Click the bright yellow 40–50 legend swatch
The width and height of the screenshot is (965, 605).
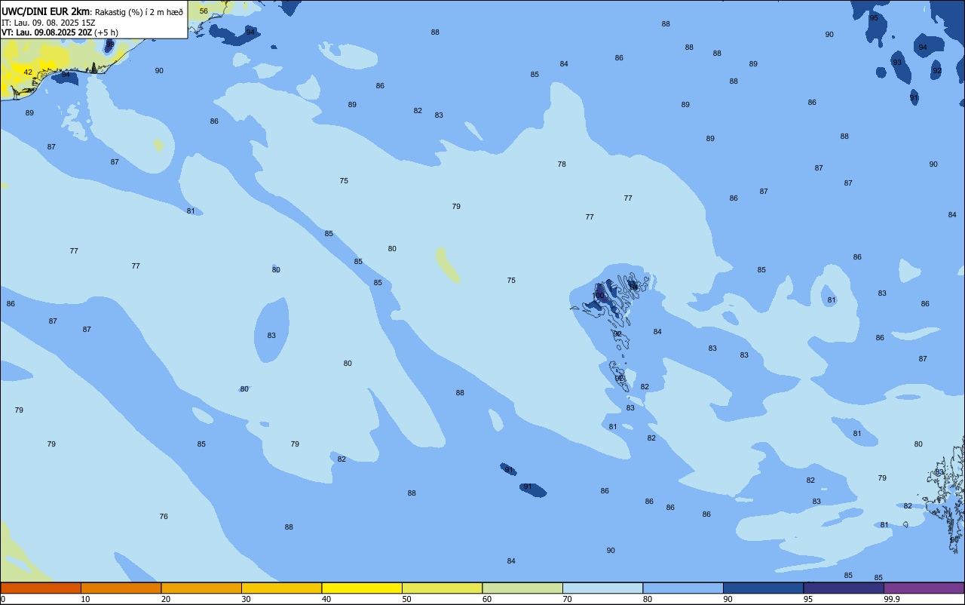click(x=362, y=588)
